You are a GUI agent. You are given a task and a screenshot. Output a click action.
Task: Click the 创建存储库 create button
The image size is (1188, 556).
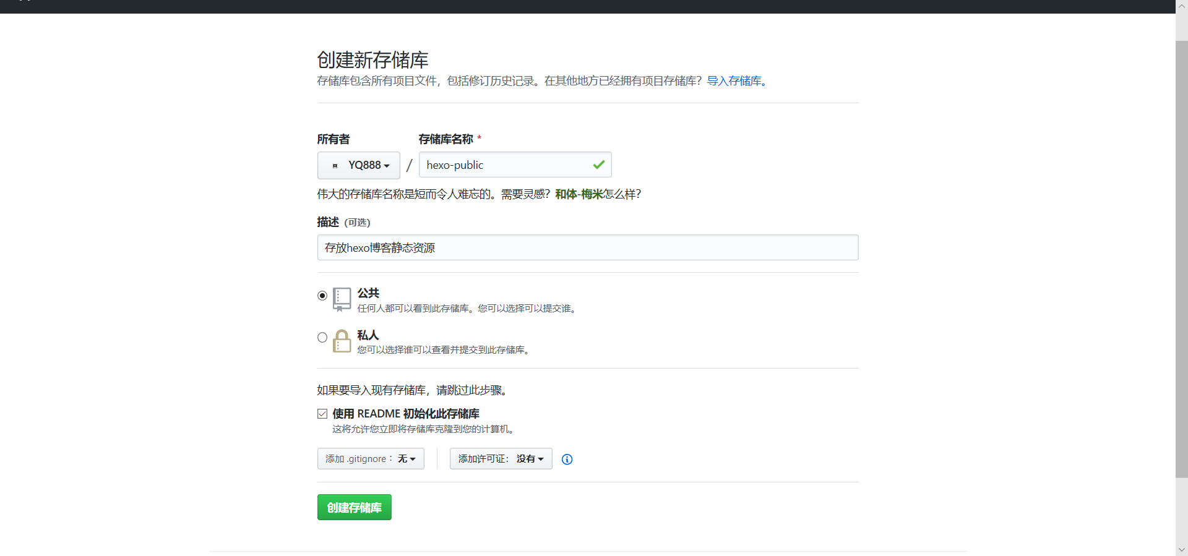click(x=355, y=507)
